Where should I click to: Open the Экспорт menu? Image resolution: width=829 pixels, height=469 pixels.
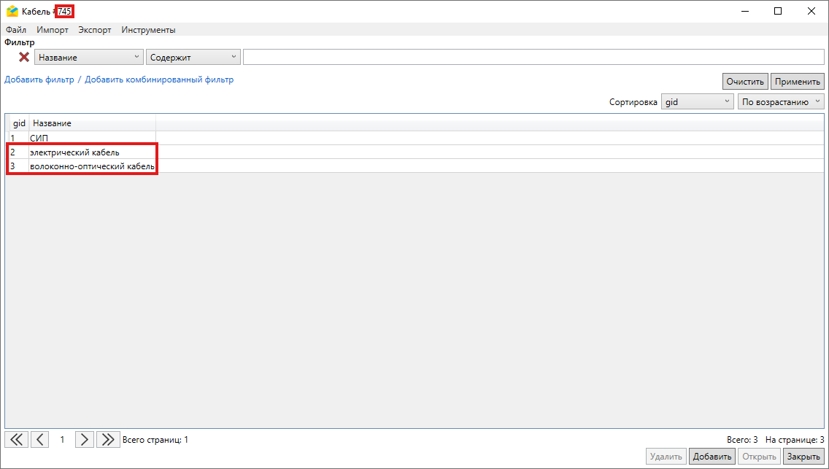click(x=95, y=30)
